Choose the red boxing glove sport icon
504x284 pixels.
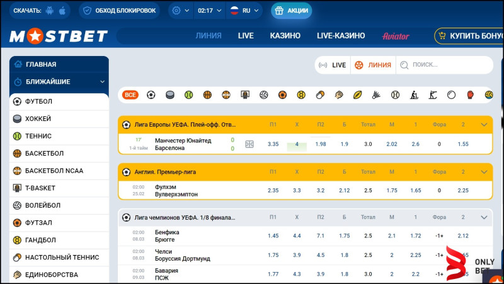(470, 95)
